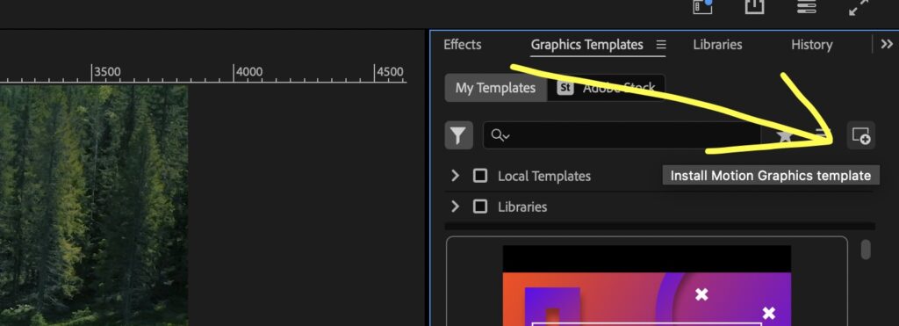Screen dimensions: 899x326
Task: Click the search magnifier dropdown icon
Action: pos(500,135)
